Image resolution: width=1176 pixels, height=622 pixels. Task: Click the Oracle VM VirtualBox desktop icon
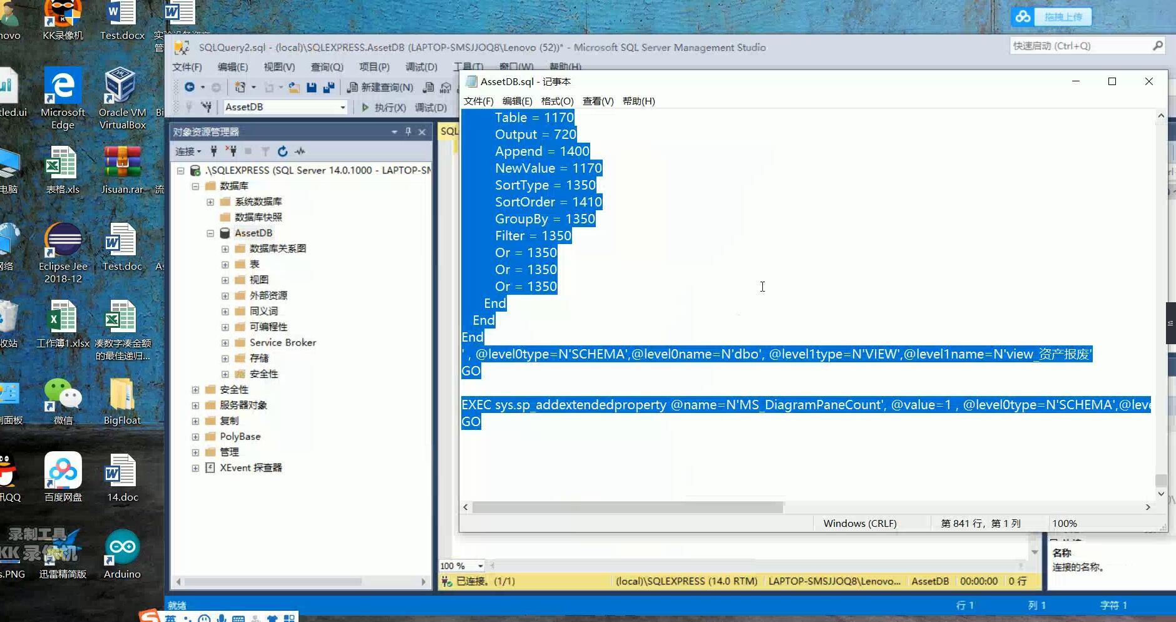tap(122, 98)
